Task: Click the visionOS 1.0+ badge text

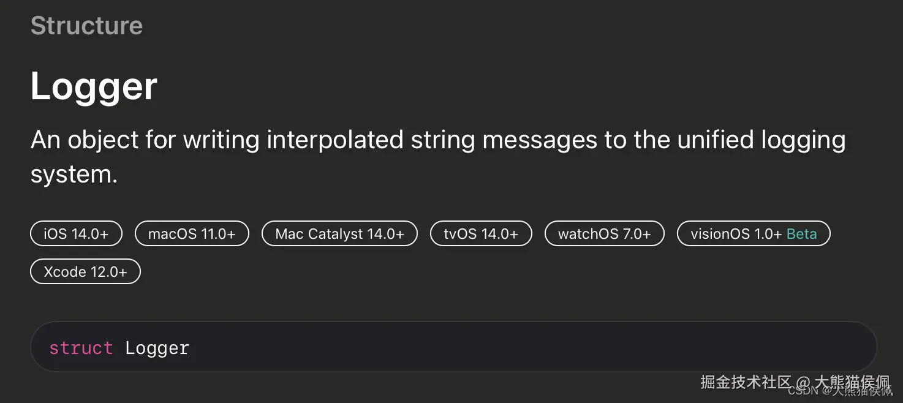Action: pos(735,234)
